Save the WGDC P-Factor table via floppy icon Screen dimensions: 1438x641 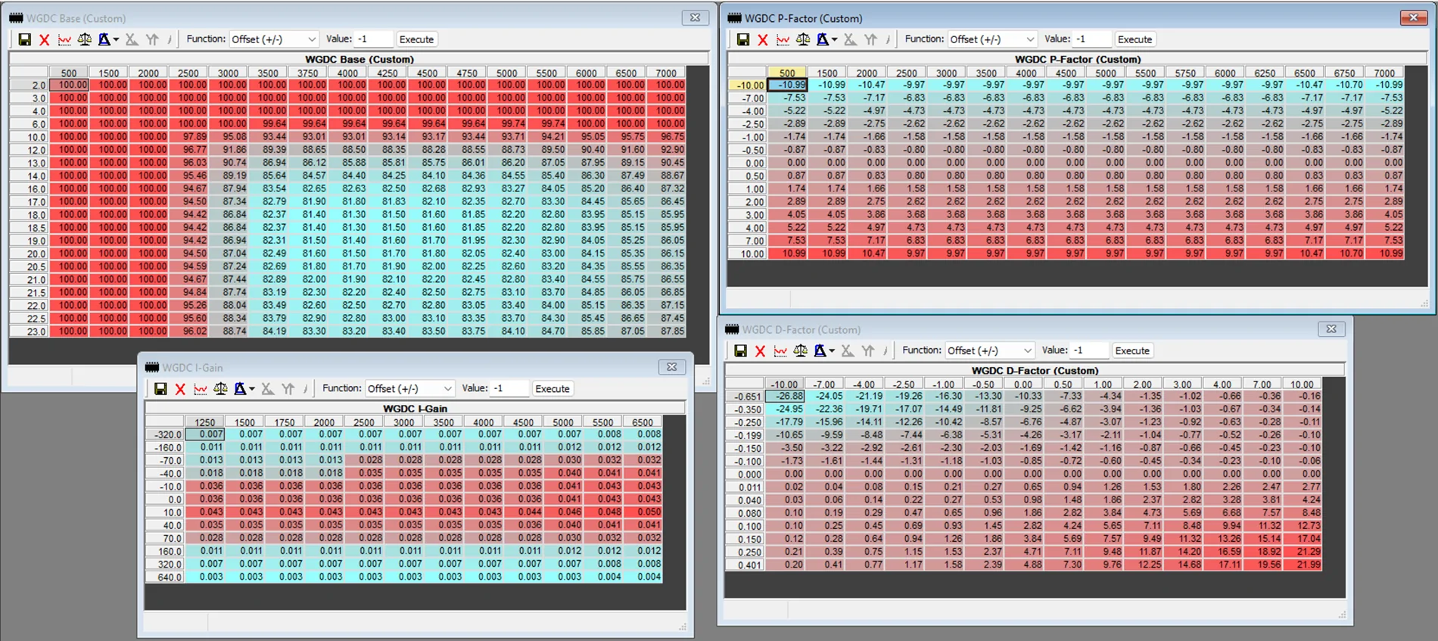(743, 39)
